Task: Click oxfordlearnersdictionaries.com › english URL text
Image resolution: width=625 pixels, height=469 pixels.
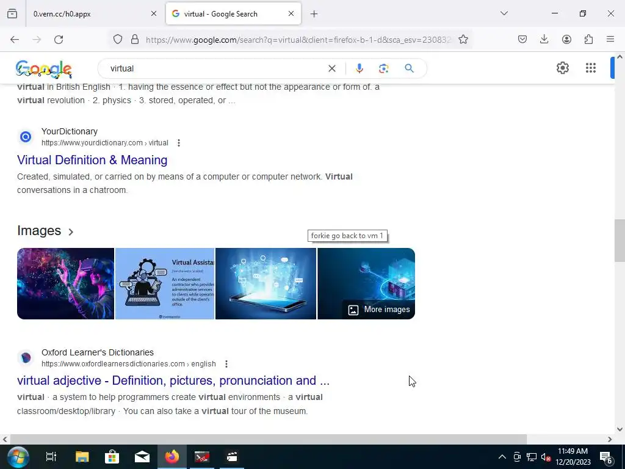Action: (129, 364)
